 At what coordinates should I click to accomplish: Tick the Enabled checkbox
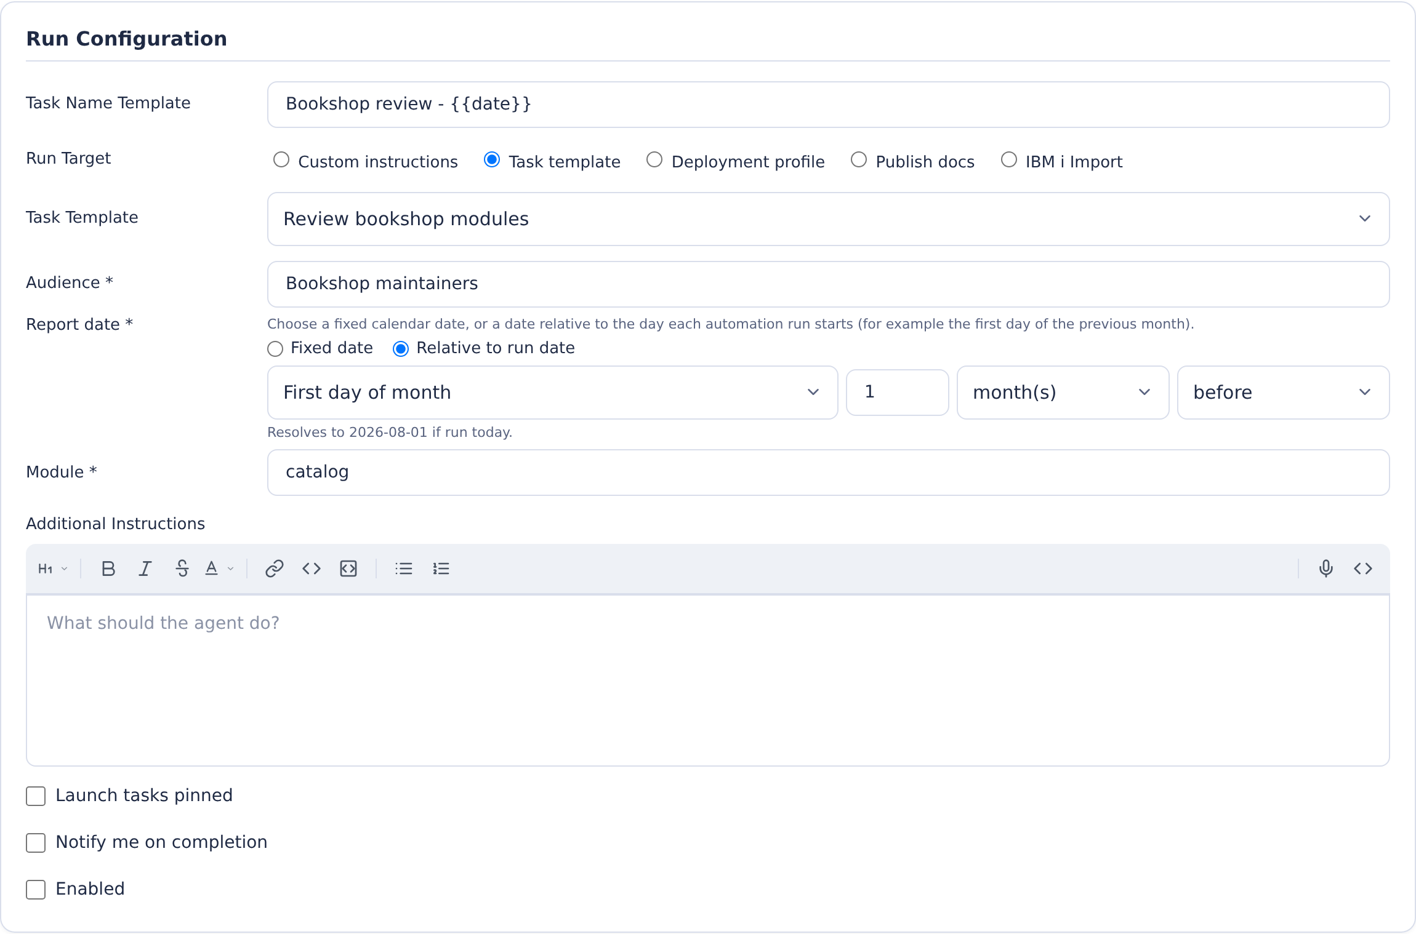(x=36, y=890)
